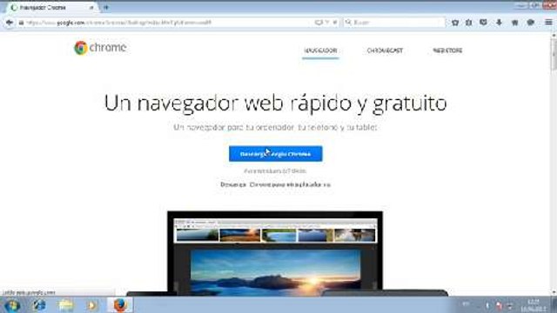Click the scrollbar up arrow

(554, 36)
